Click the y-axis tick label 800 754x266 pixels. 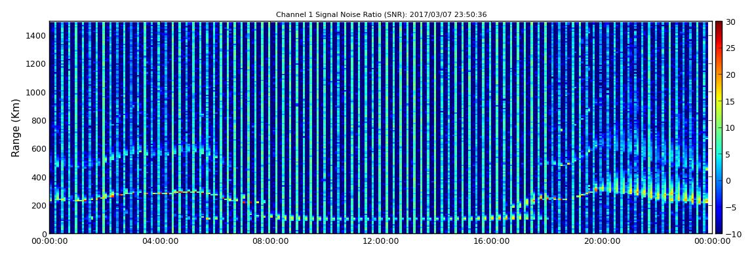[39, 120]
